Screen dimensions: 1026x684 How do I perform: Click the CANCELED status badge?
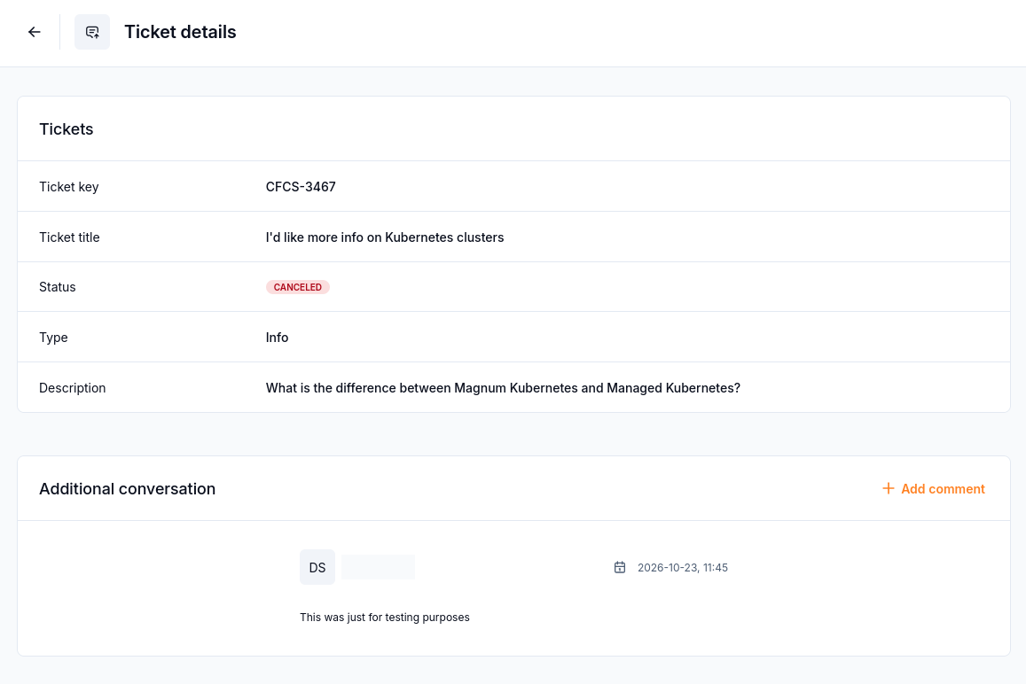298,287
